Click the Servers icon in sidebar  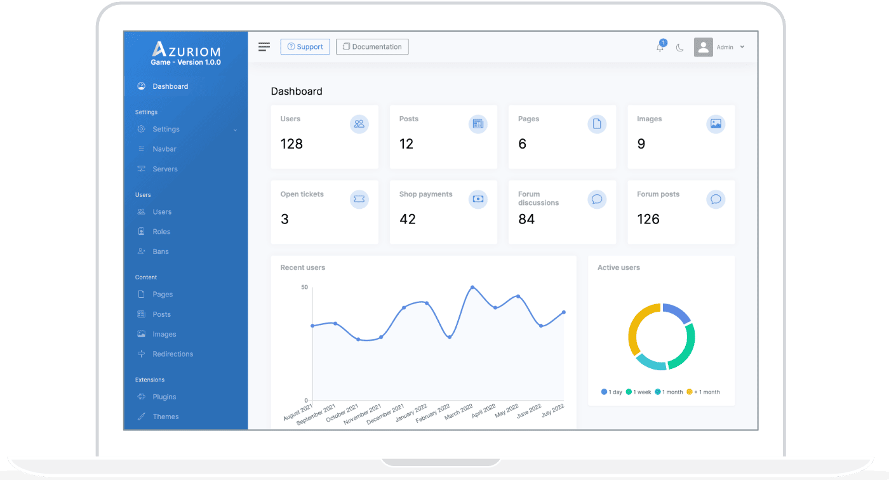142,169
